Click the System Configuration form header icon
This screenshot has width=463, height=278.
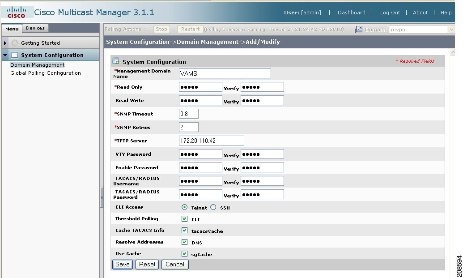point(115,61)
